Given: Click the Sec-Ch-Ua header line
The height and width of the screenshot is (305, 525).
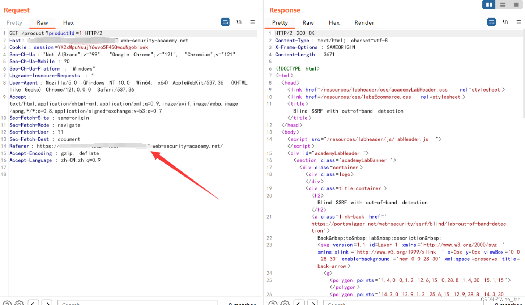Looking at the screenshot, I should [x=122, y=54].
